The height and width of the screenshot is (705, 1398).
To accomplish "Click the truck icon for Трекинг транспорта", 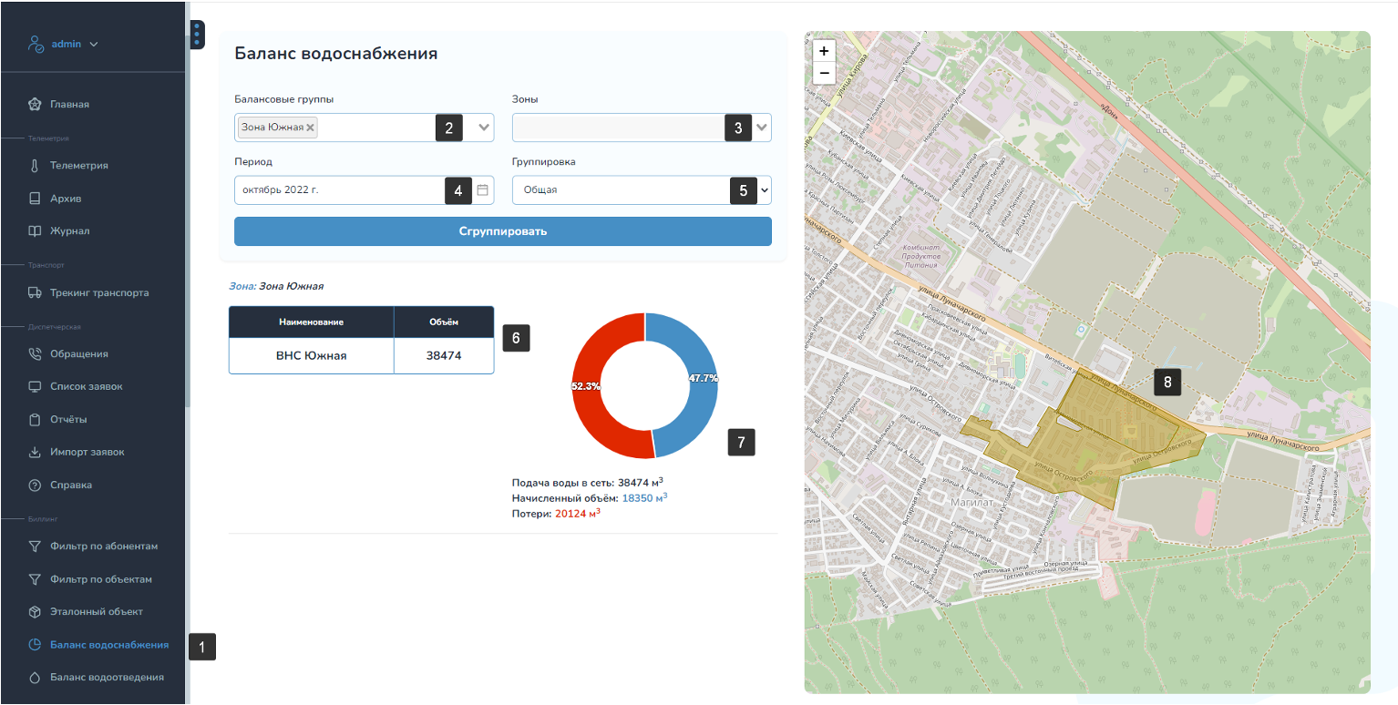I will pos(35,293).
